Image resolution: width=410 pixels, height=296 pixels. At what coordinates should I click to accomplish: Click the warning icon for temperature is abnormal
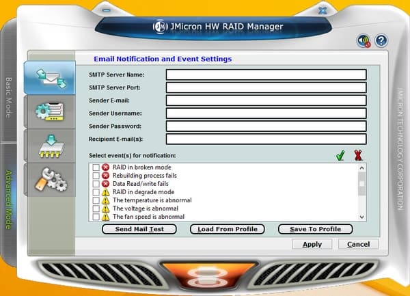[106, 200]
